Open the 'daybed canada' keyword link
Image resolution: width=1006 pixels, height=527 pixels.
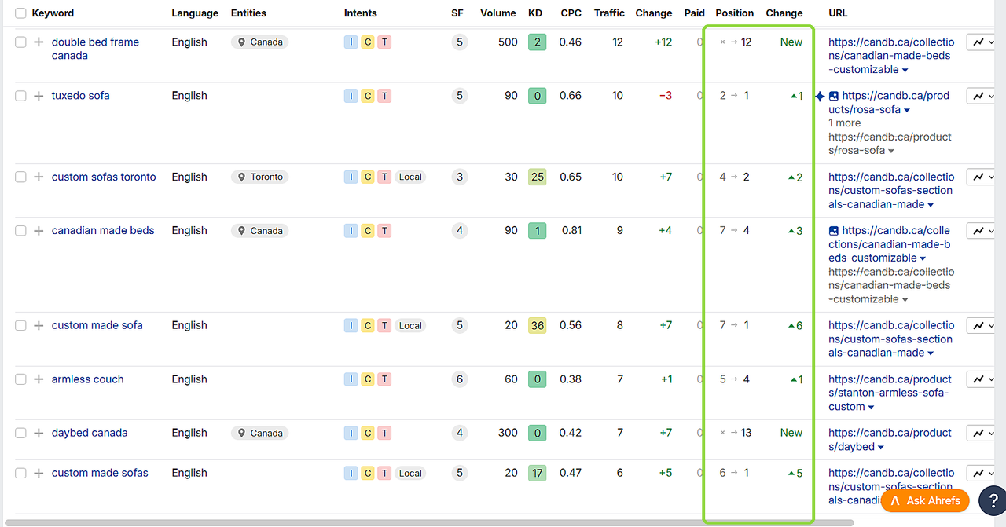tap(90, 434)
